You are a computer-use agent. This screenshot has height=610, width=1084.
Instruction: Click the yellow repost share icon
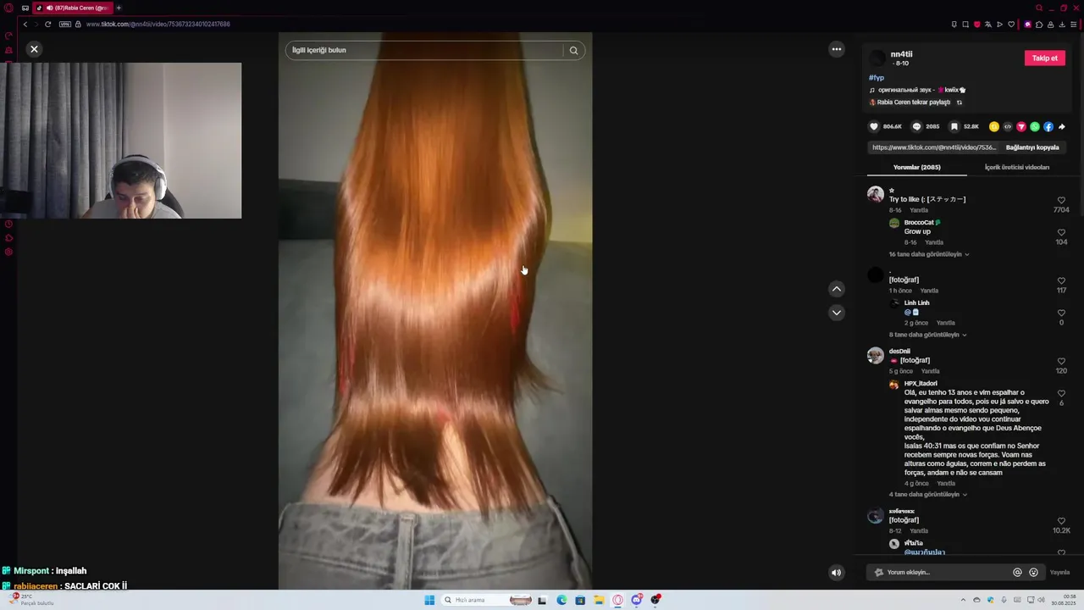tap(994, 127)
